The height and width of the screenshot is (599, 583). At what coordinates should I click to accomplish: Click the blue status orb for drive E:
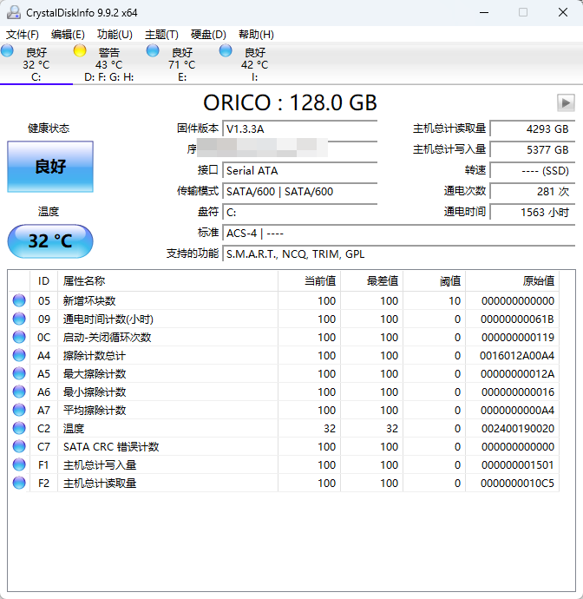click(x=153, y=50)
